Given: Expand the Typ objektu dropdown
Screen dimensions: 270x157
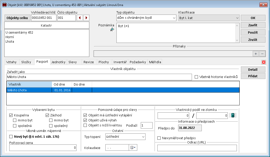Looking at the screenshot, I should 174,18.
